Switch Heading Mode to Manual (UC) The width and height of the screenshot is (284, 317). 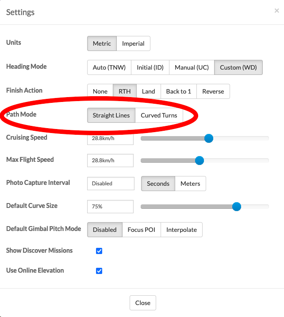(192, 67)
